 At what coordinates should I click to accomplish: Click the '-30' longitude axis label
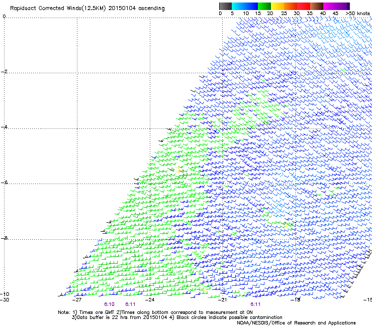click(x=5, y=300)
